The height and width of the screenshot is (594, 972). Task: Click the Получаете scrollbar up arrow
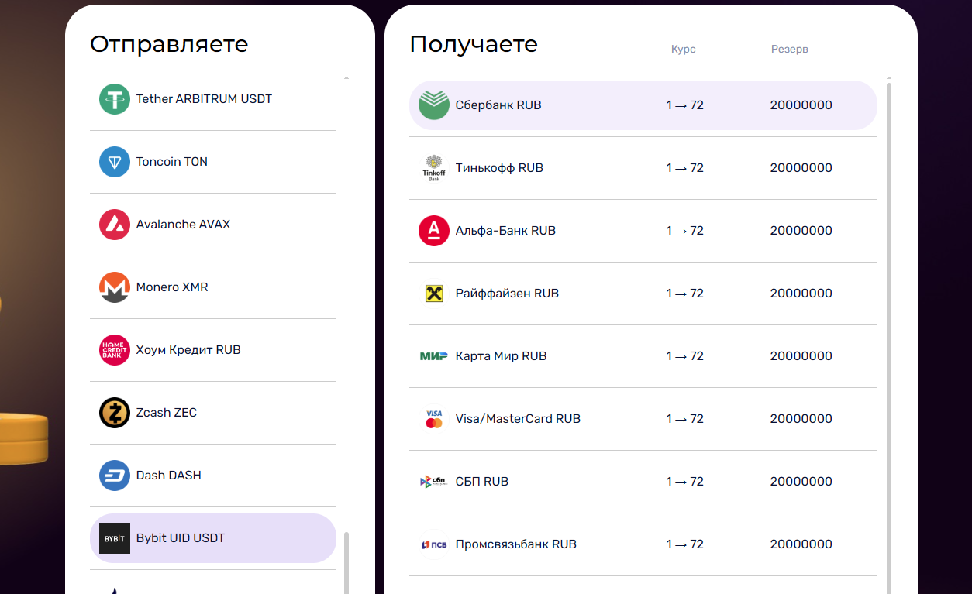(889, 78)
